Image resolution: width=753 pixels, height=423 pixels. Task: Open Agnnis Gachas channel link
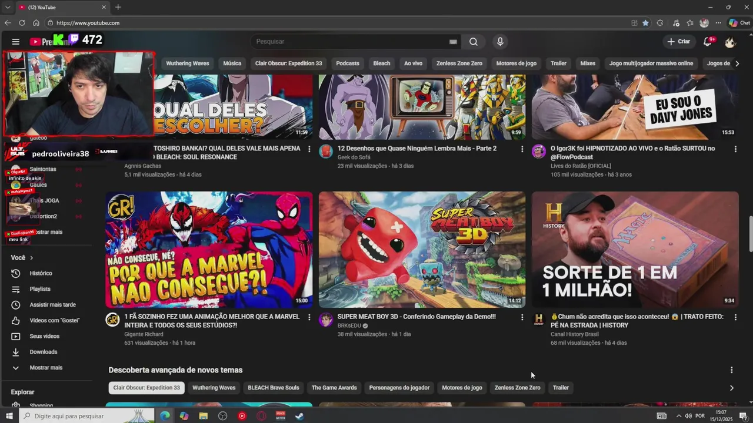142,166
